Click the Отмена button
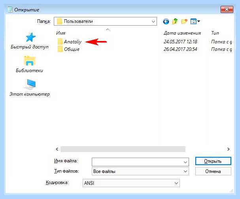Viewport: 240px width, 199px height. [213, 171]
